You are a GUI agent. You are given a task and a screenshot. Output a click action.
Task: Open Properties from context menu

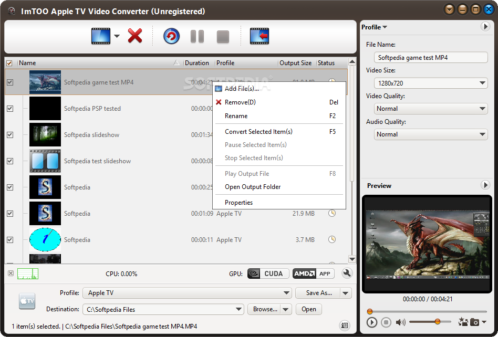pyautogui.click(x=279, y=203)
